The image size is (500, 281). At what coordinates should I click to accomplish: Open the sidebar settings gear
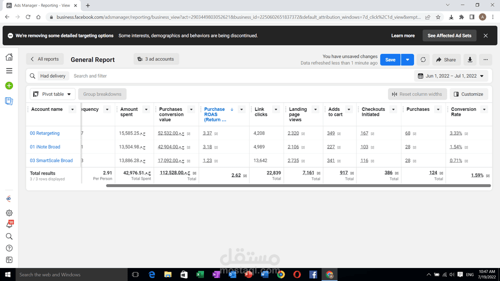pos(9,213)
